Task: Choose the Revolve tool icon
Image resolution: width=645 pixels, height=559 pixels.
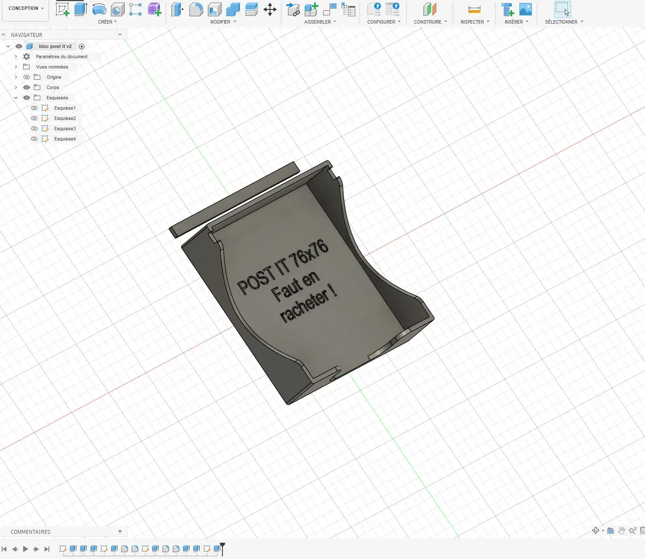Action: tap(99, 9)
